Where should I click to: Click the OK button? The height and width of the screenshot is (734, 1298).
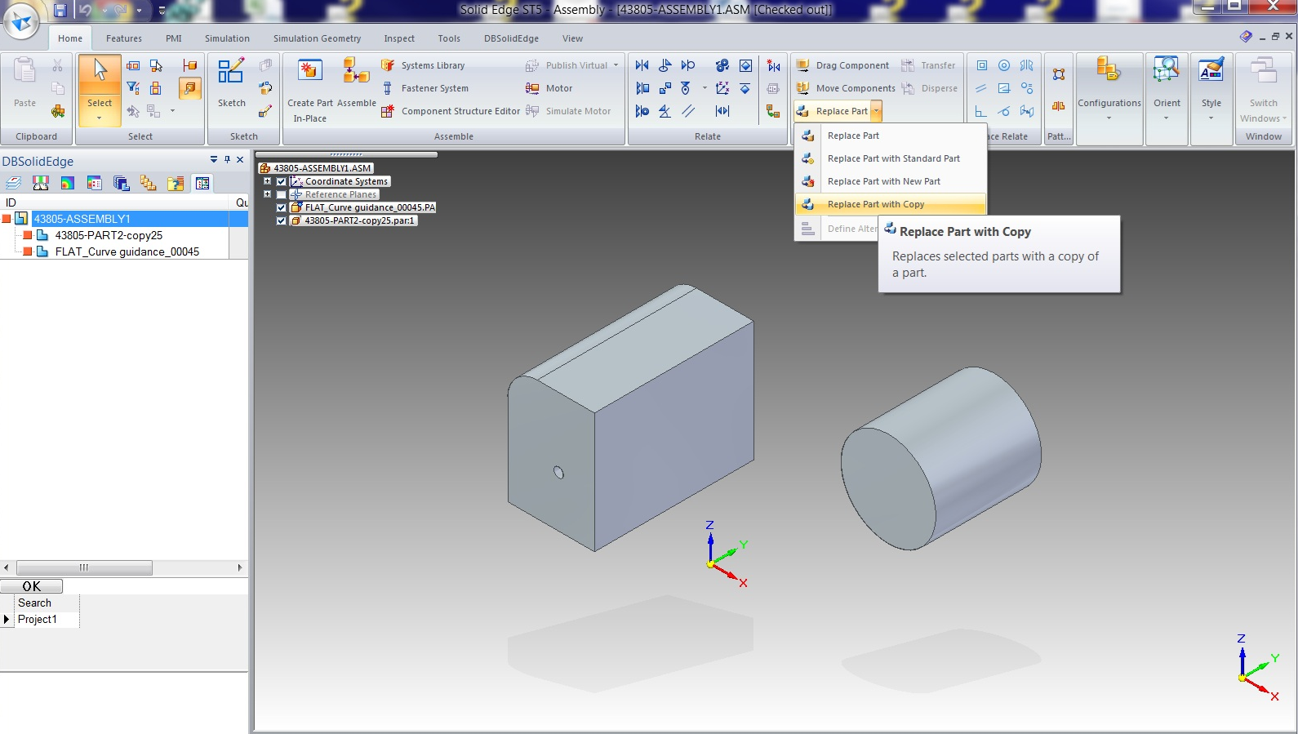click(32, 586)
